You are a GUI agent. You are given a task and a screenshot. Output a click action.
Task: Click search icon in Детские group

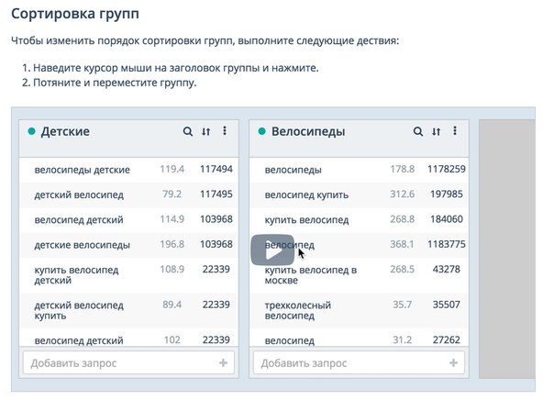[188, 132]
